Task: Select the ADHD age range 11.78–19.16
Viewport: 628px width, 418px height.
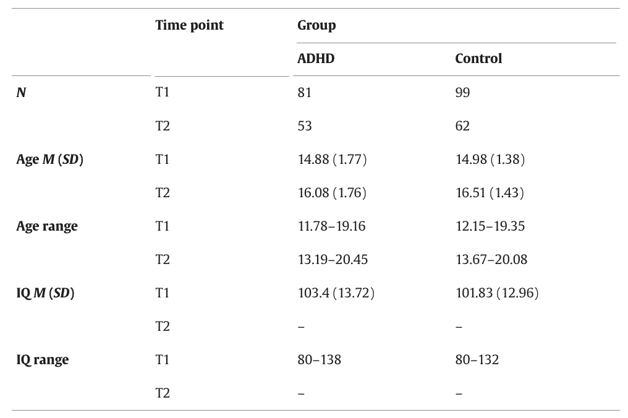Action: click(331, 226)
